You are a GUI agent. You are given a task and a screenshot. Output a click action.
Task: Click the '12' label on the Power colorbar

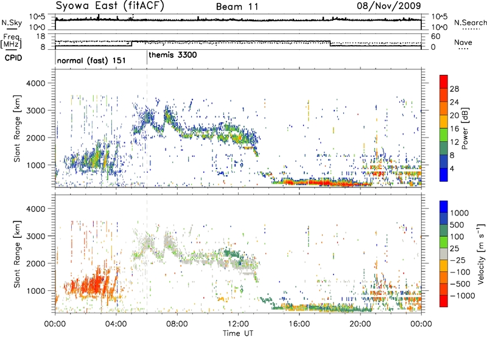454,142
